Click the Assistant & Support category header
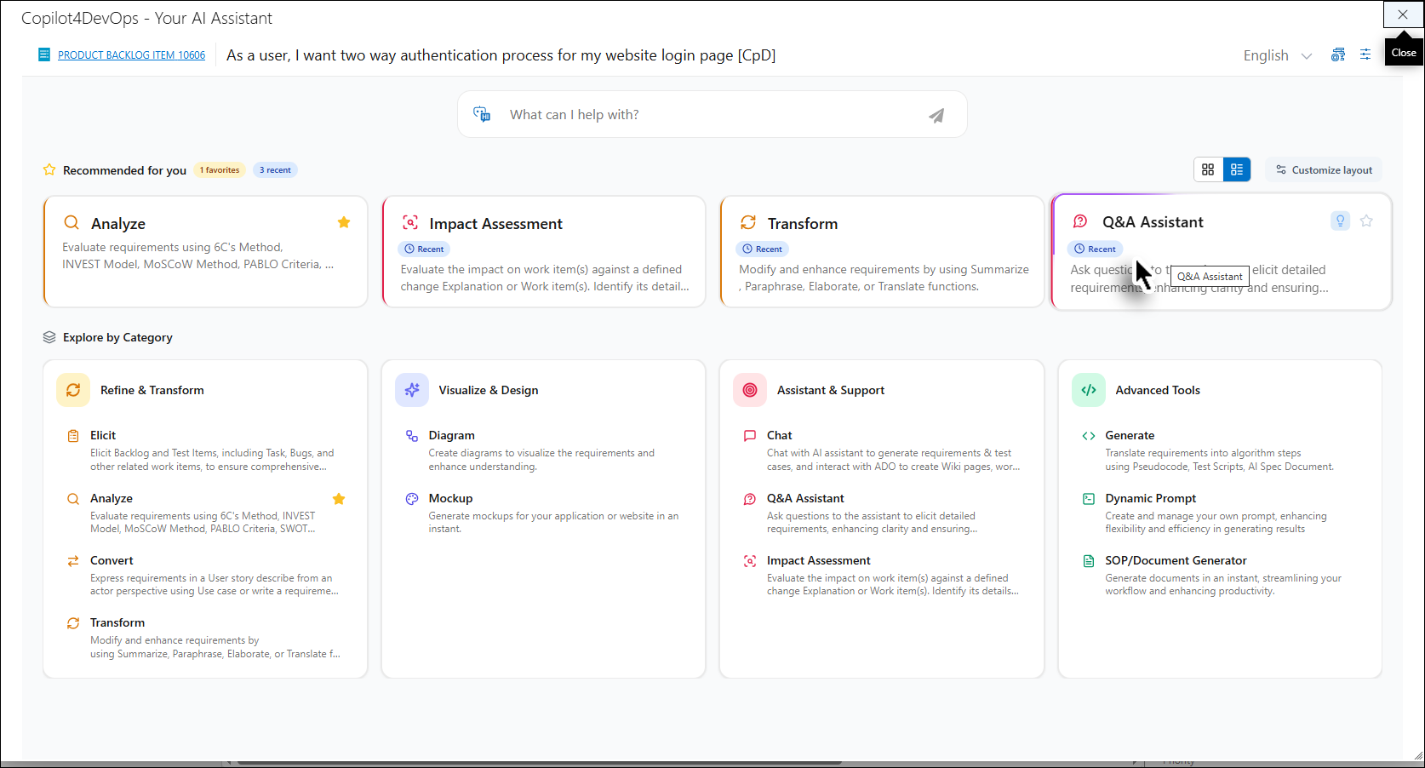The image size is (1425, 768). click(830, 390)
